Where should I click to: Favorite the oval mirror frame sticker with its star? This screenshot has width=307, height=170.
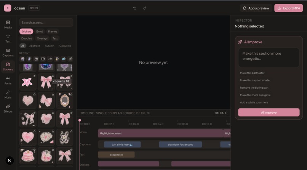[x=71, y=95]
